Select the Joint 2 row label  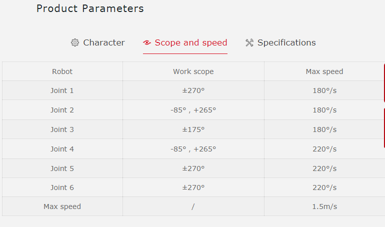(62, 110)
